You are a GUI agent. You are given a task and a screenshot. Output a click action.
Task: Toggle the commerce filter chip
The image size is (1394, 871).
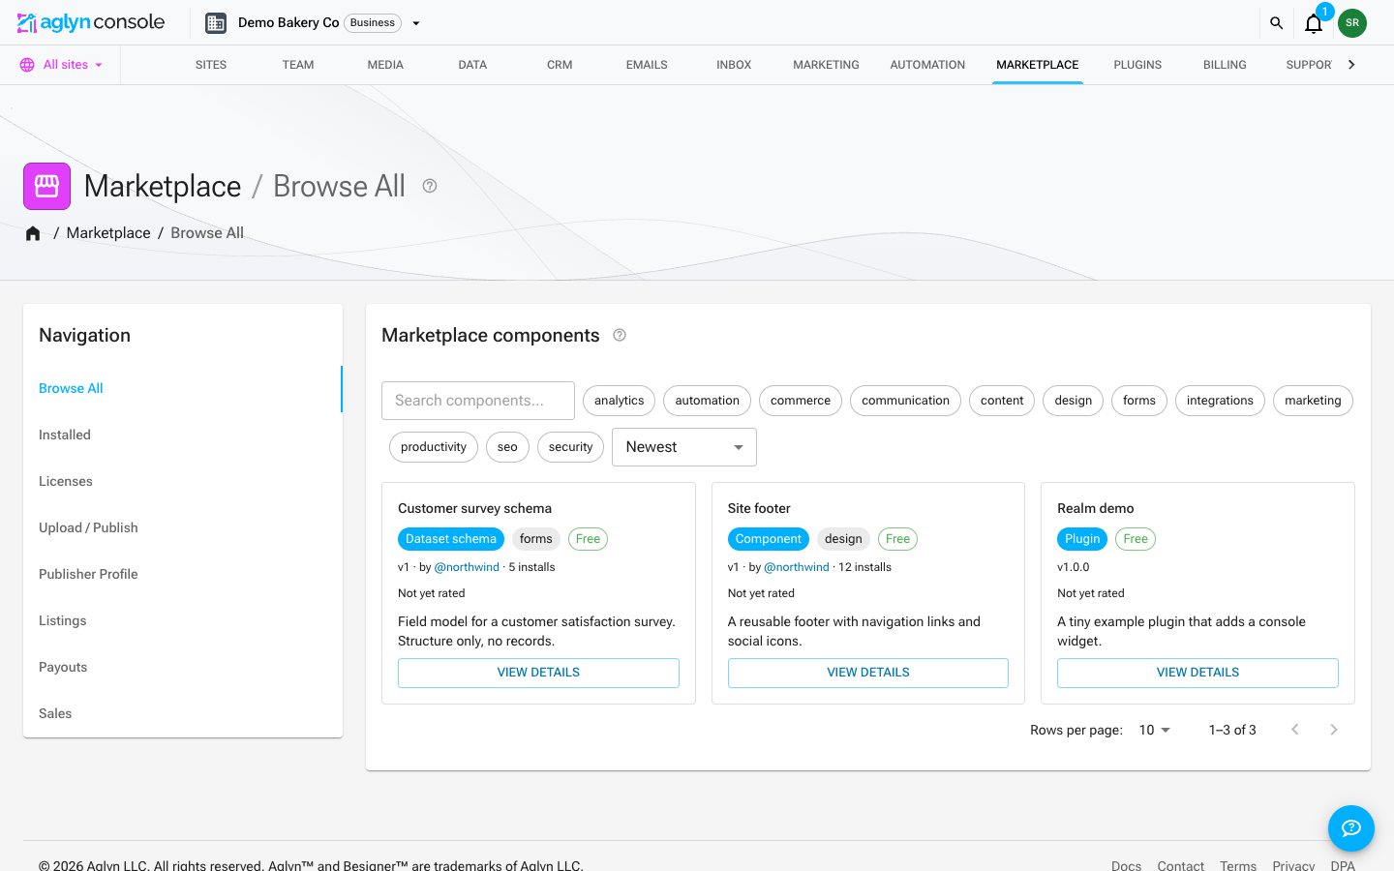(x=801, y=401)
